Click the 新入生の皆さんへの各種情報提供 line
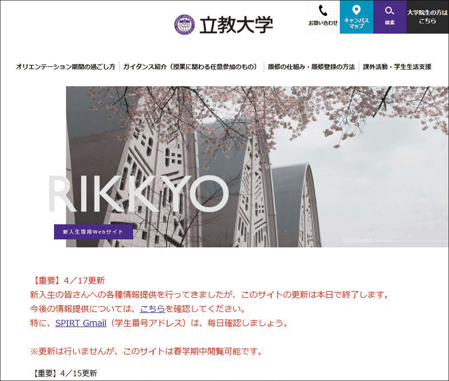 point(210,294)
